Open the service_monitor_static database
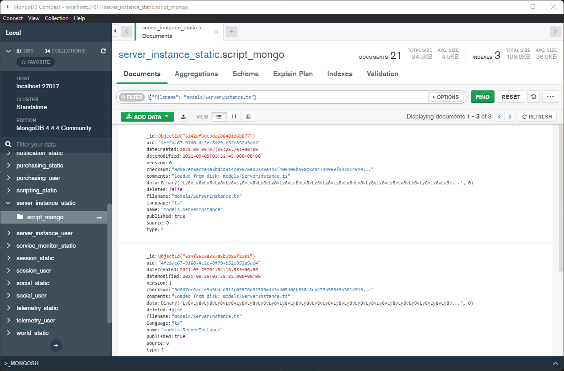The image size is (564, 371). pos(46,245)
